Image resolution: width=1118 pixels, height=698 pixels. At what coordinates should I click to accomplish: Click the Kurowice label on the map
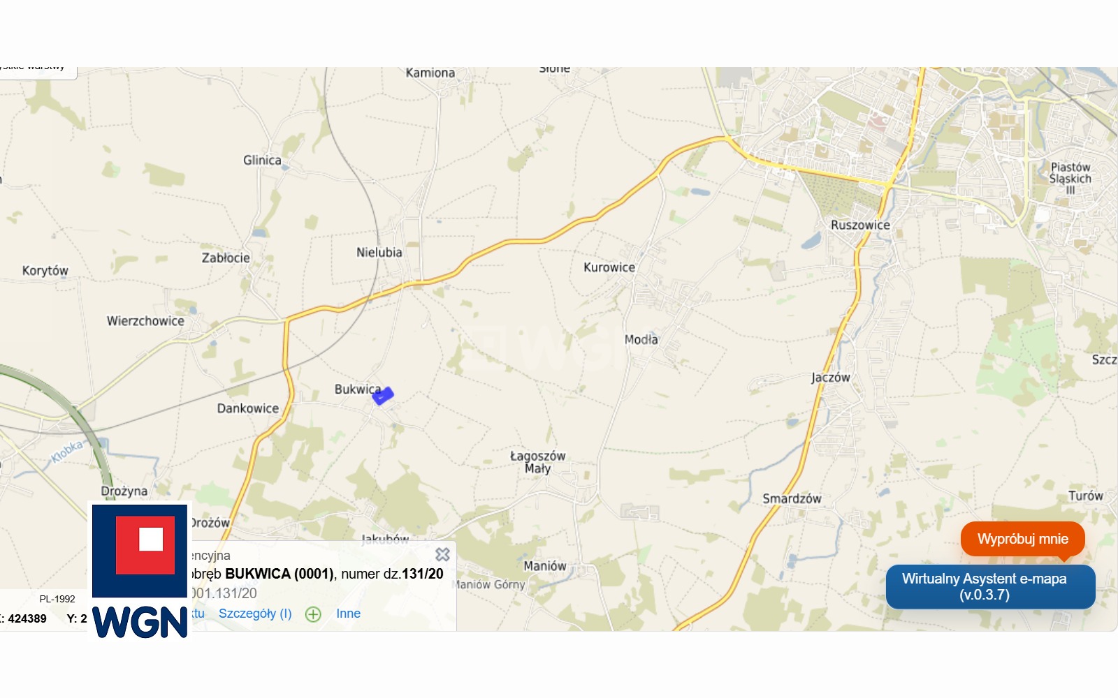point(609,267)
